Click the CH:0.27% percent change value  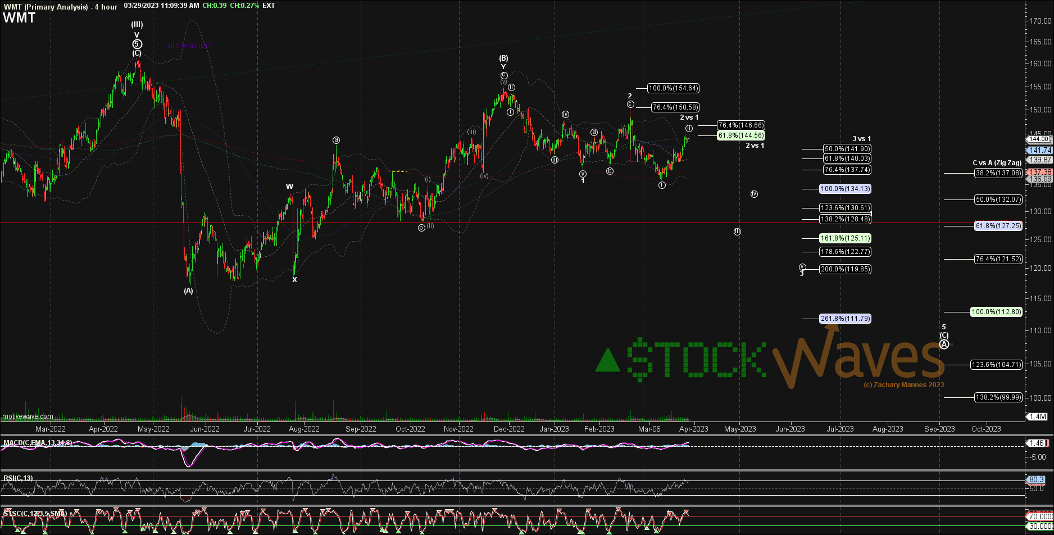click(245, 6)
